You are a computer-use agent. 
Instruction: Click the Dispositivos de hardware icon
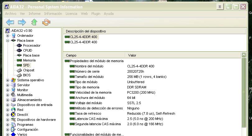click(x=13, y=120)
